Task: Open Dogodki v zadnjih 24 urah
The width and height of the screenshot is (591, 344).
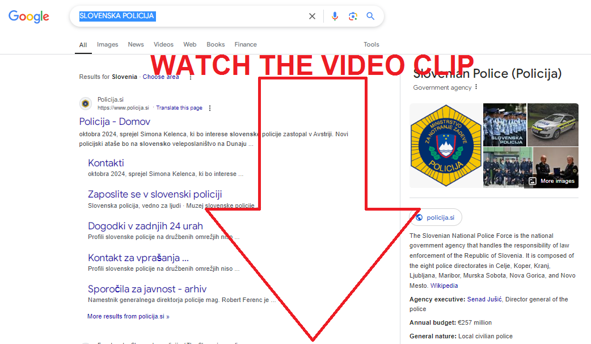Action: click(x=146, y=226)
